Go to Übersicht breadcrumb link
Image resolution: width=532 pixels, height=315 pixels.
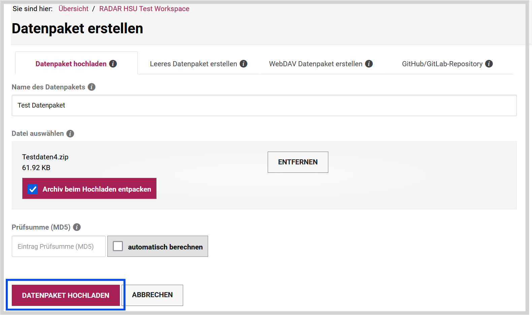coord(73,9)
